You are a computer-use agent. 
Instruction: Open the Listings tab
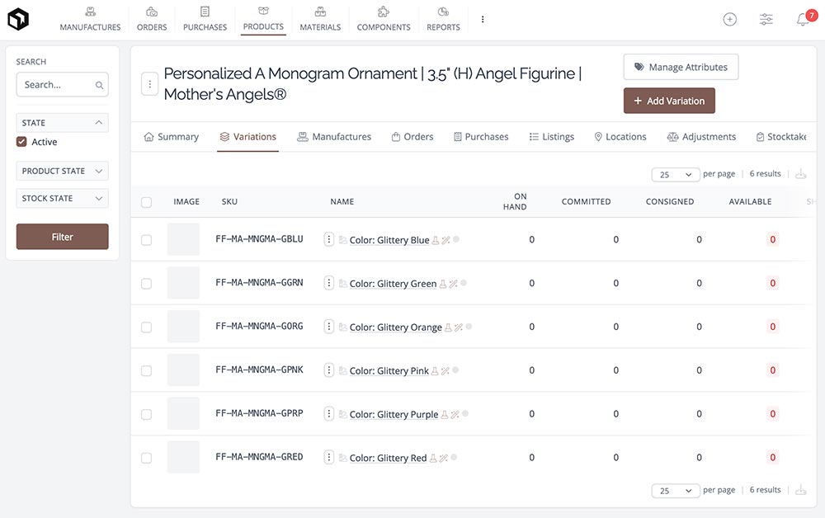(x=551, y=137)
